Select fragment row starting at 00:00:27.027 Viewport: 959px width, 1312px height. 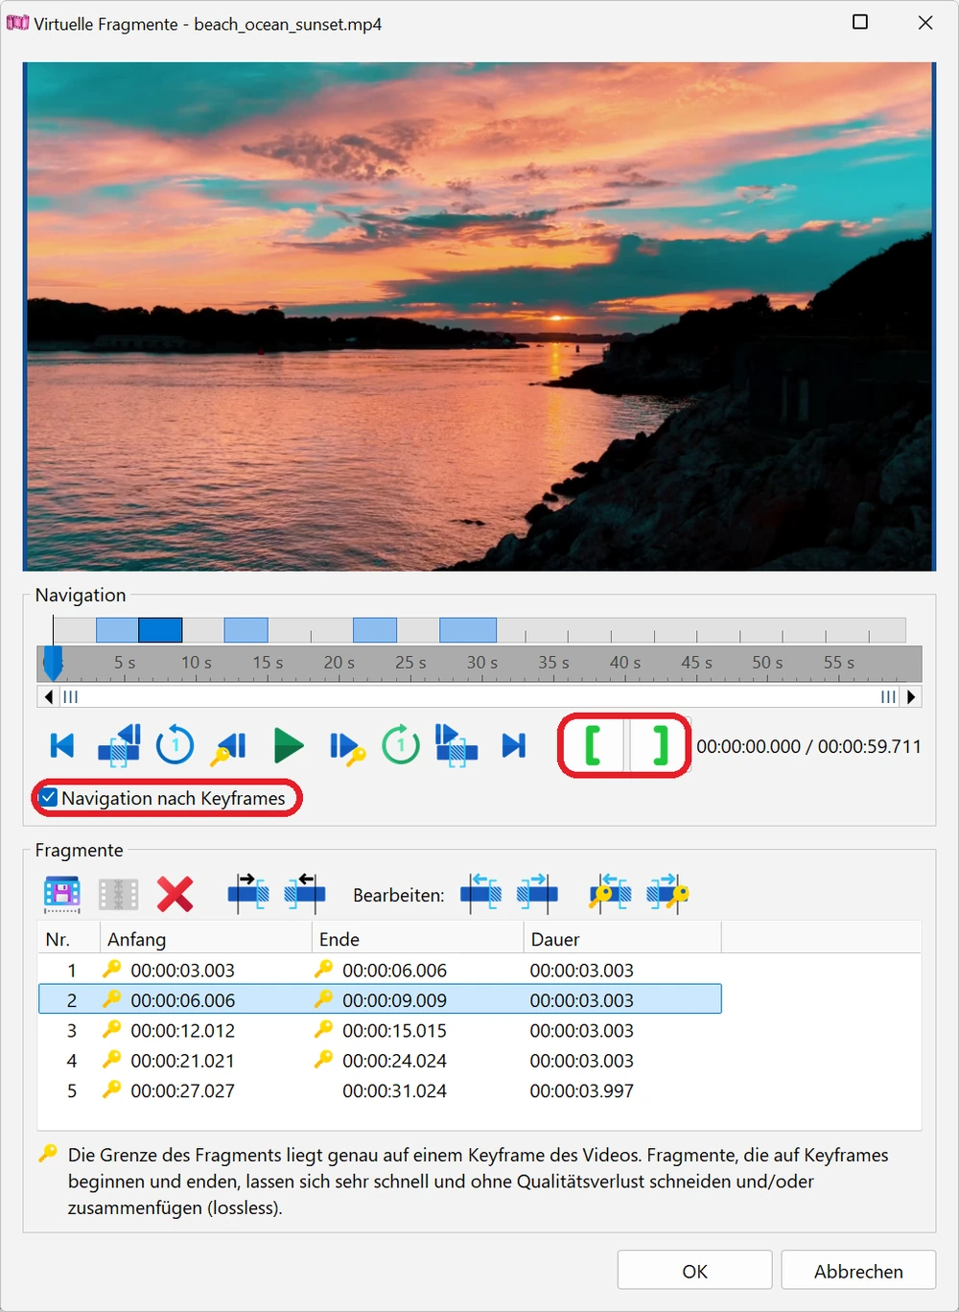380,1090
